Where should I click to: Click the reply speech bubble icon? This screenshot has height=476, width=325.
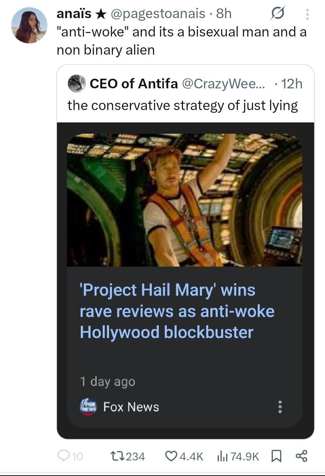tap(63, 456)
